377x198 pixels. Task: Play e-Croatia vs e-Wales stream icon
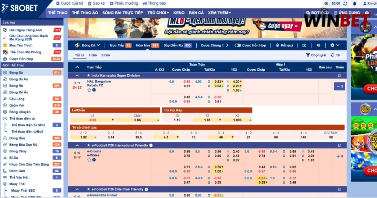pos(94,160)
